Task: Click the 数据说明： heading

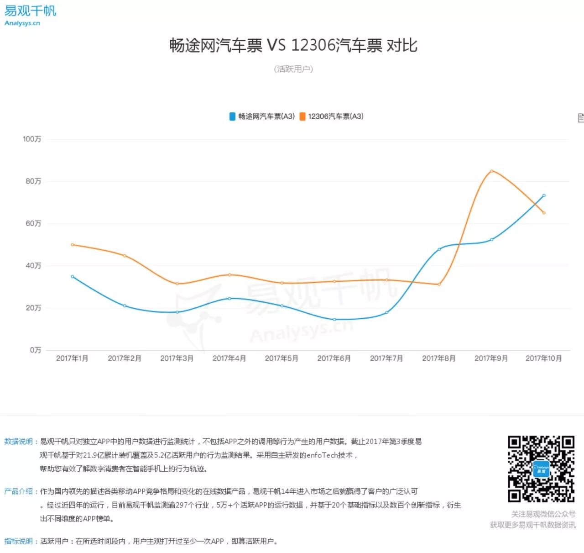Action: pyautogui.click(x=21, y=442)
